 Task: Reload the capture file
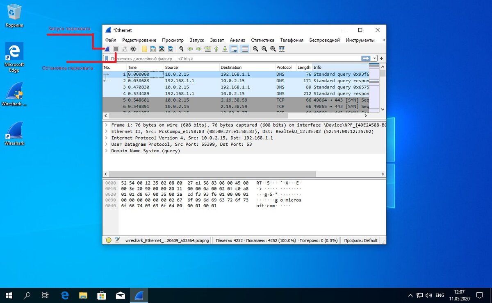click(x=170, y=49)
